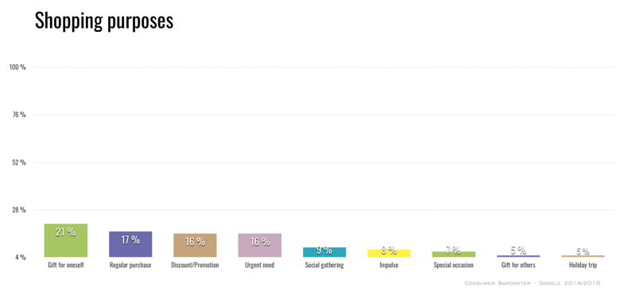Select the thin 'Gift for others' bar
620x295 pixels.
click(518, 256)
